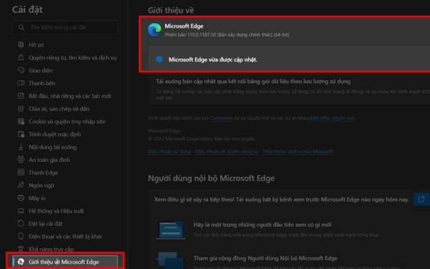Open the Hồ sơ settings page
Image resolution: width=430 pixels, height=269 pixels.
click(x=36, y=45)
